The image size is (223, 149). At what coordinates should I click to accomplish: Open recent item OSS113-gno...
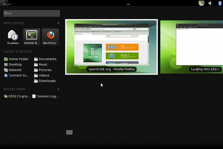(x=17, y=96)
